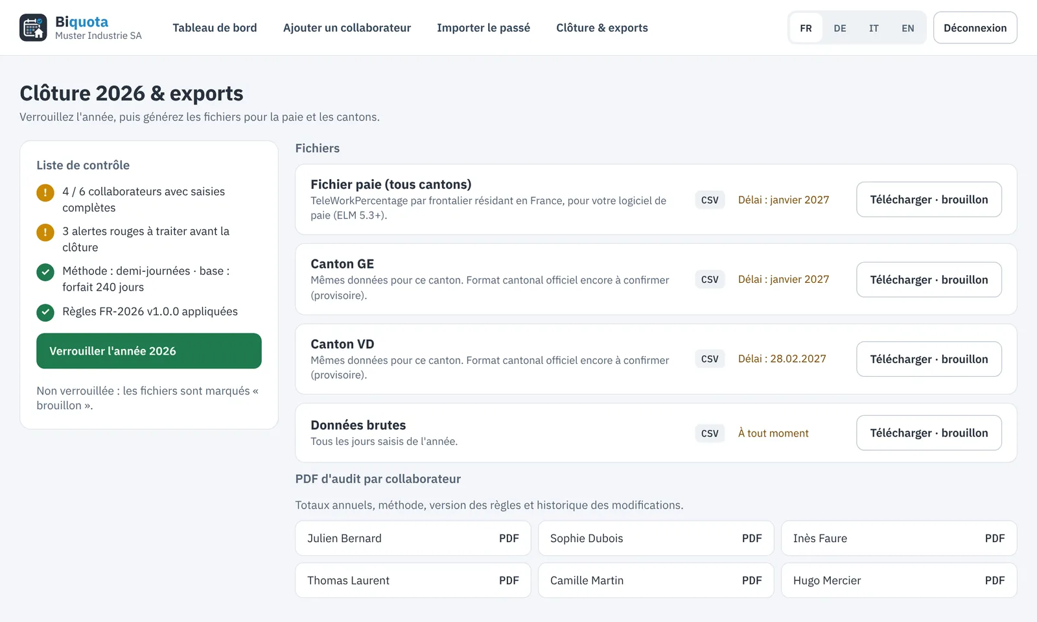Switch language to EN

[908, 28]
